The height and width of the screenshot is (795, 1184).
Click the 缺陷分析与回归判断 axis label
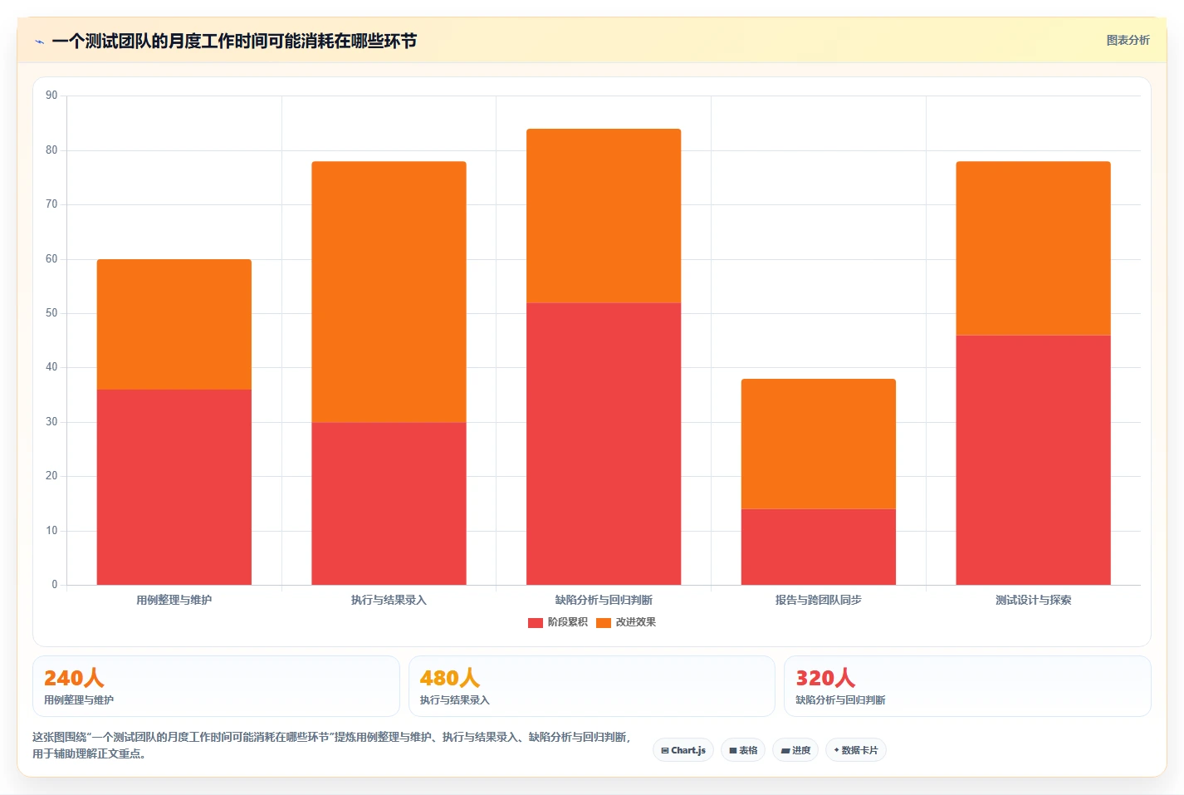click(x=604, y=600)
